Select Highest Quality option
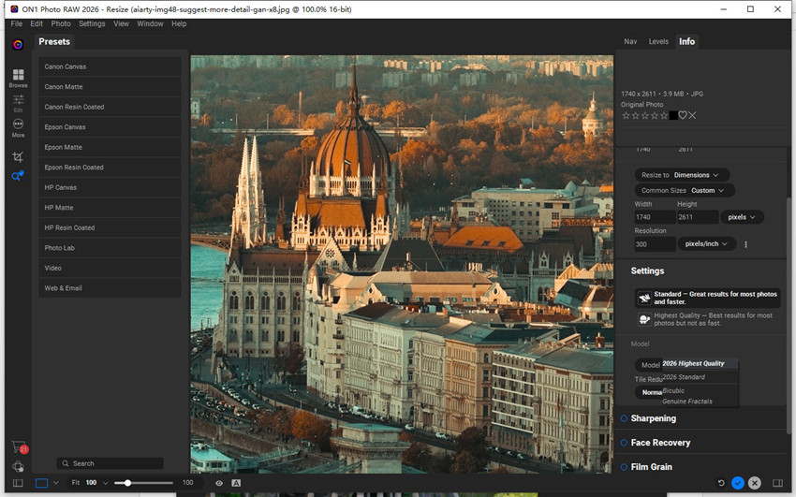 [707, 319]
